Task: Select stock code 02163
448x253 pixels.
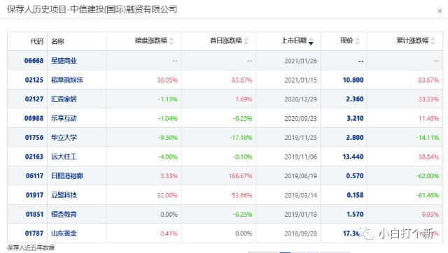Action: click(x=34, y=157)
